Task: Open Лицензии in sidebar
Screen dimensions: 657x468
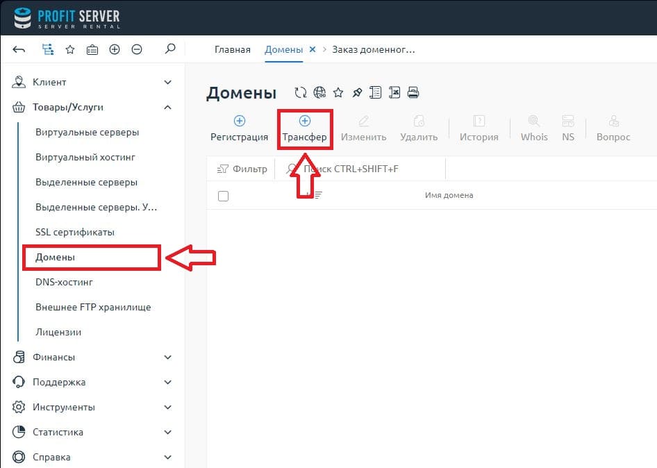Action: pyautogui.click(x=58, y=332)
